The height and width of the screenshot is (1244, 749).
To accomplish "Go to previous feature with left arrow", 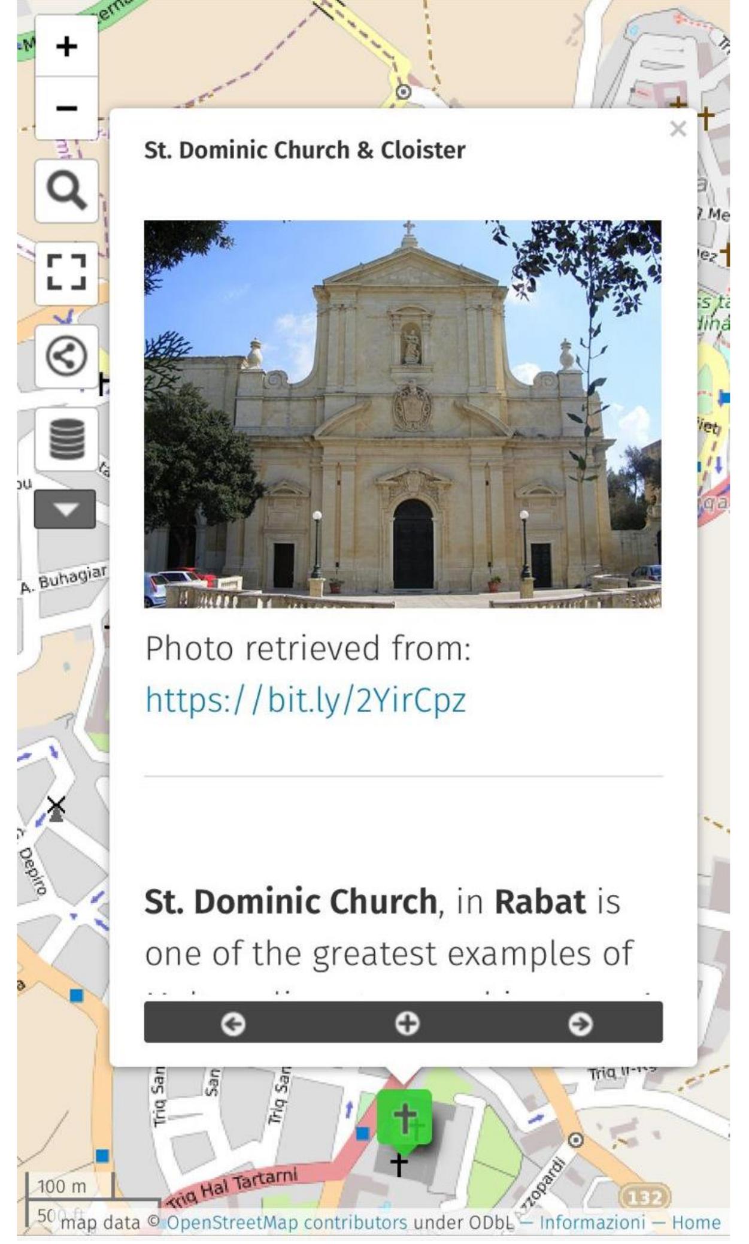I will [232, 1024].
